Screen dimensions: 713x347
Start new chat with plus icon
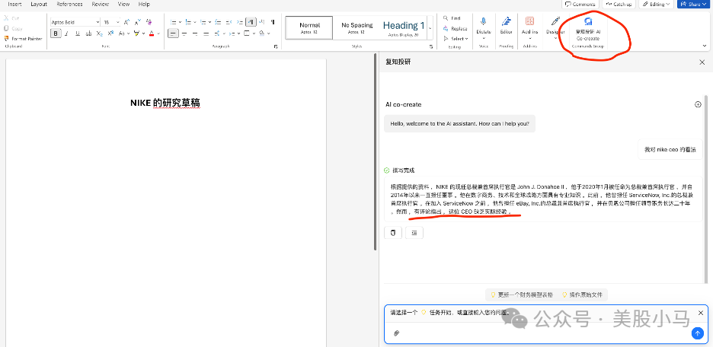point(698,104)
